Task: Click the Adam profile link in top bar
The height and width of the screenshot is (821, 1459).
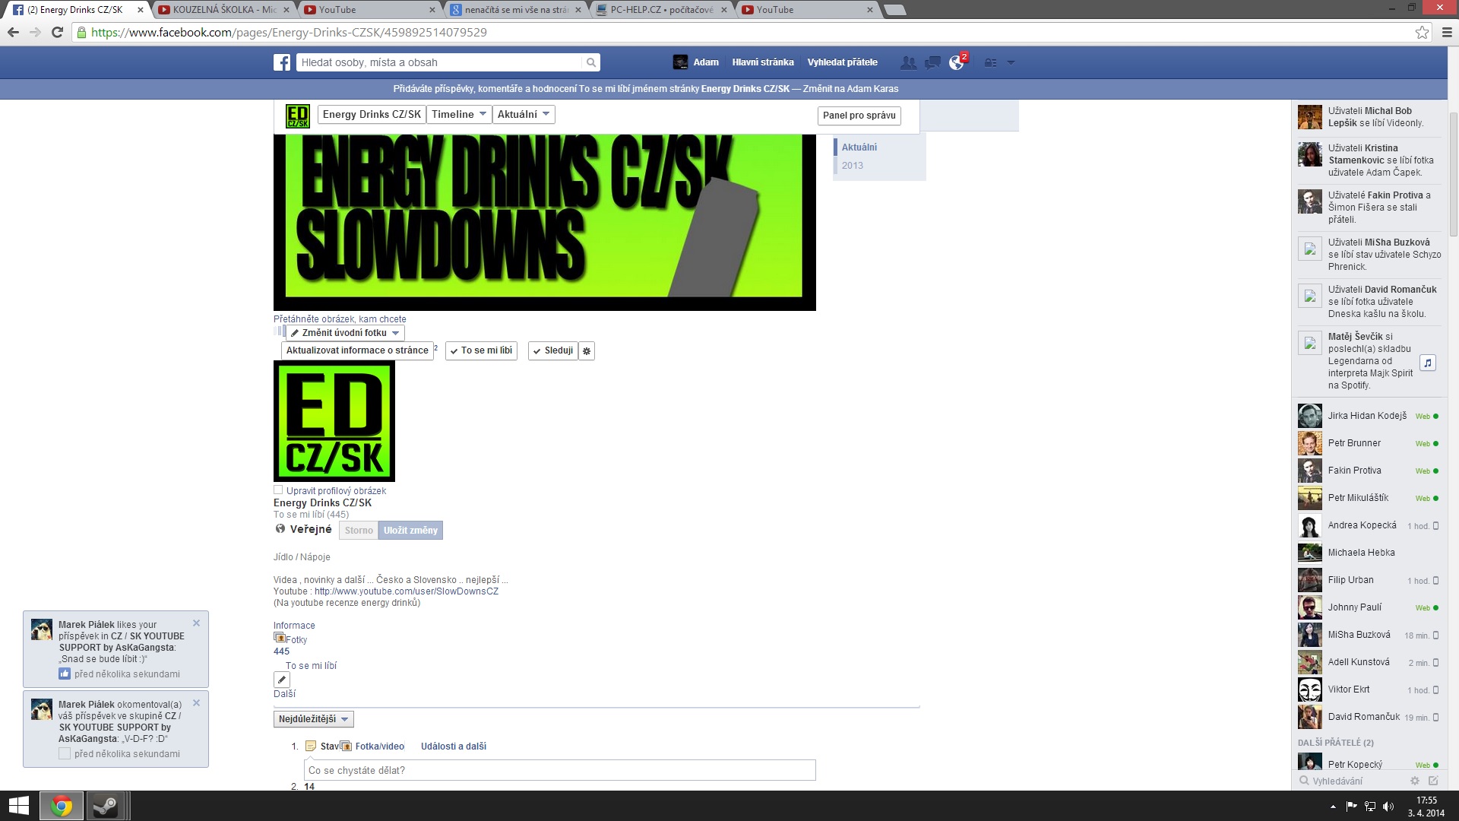Action: (x=696, y=62)
